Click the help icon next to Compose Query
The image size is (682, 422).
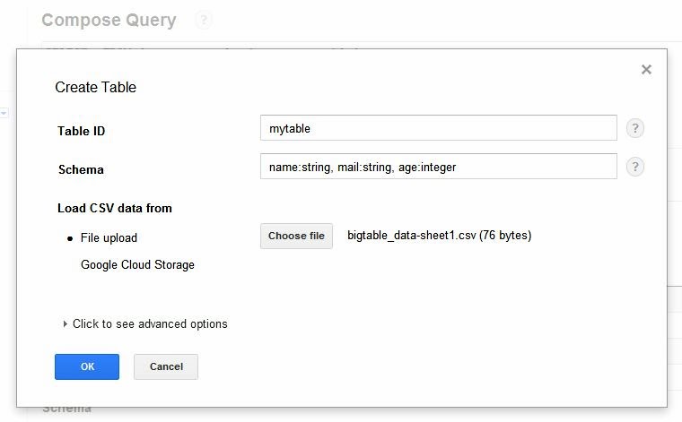pyautogui.click(x=204, y=20)
